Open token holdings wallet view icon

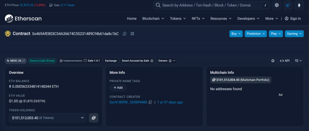[x=94, y=118]
